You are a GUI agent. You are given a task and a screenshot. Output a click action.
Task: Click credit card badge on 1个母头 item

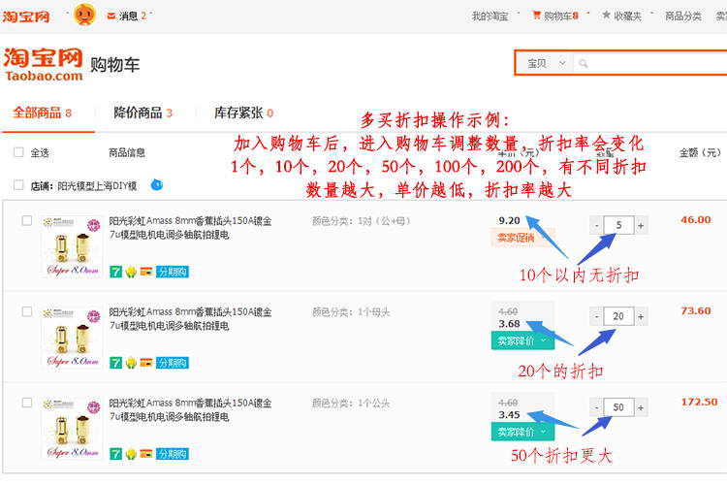click(x=146, y=363)
